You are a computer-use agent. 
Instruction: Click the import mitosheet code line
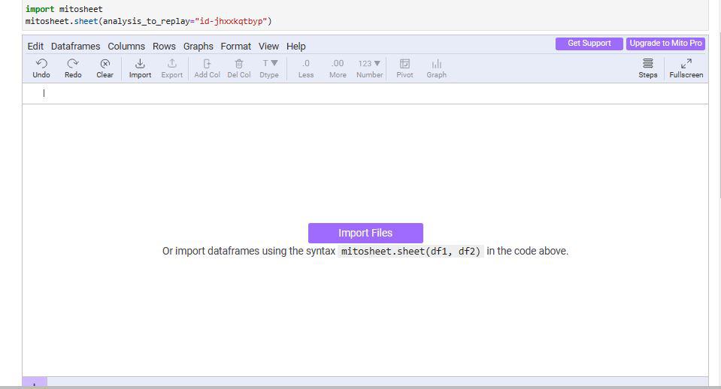[x=64, y=9]
